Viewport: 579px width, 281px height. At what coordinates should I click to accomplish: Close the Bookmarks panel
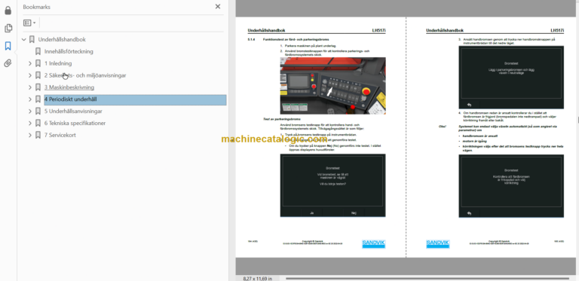point(218,7)
